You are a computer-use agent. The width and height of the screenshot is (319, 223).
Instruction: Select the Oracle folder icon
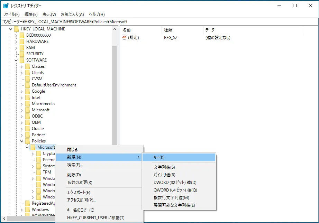(x=27, y=129)
